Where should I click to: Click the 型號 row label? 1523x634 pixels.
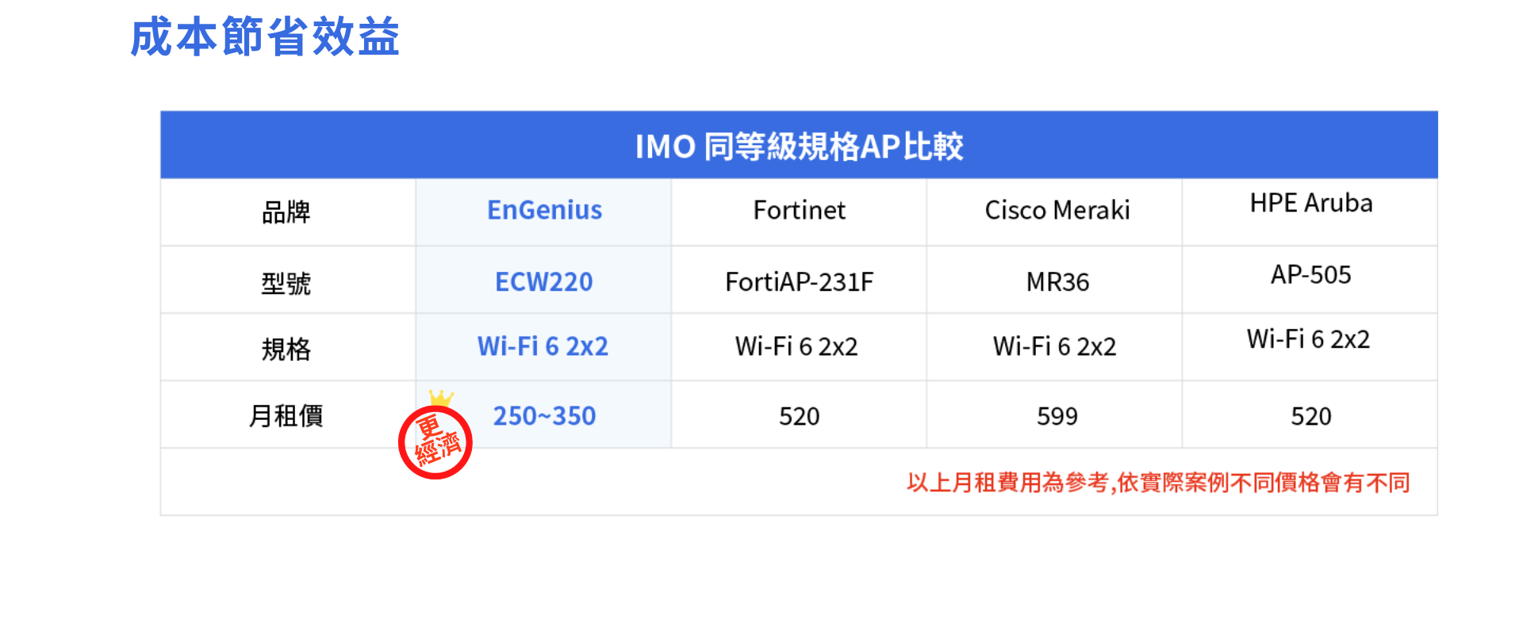click(x=286, y=283)
